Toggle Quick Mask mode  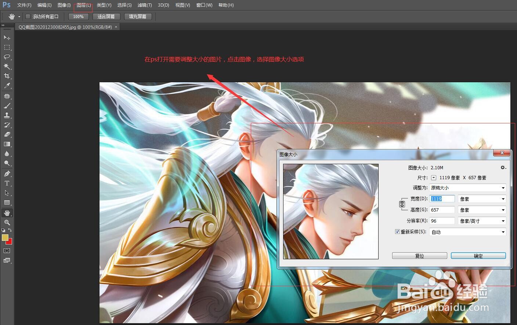(7, 251)
